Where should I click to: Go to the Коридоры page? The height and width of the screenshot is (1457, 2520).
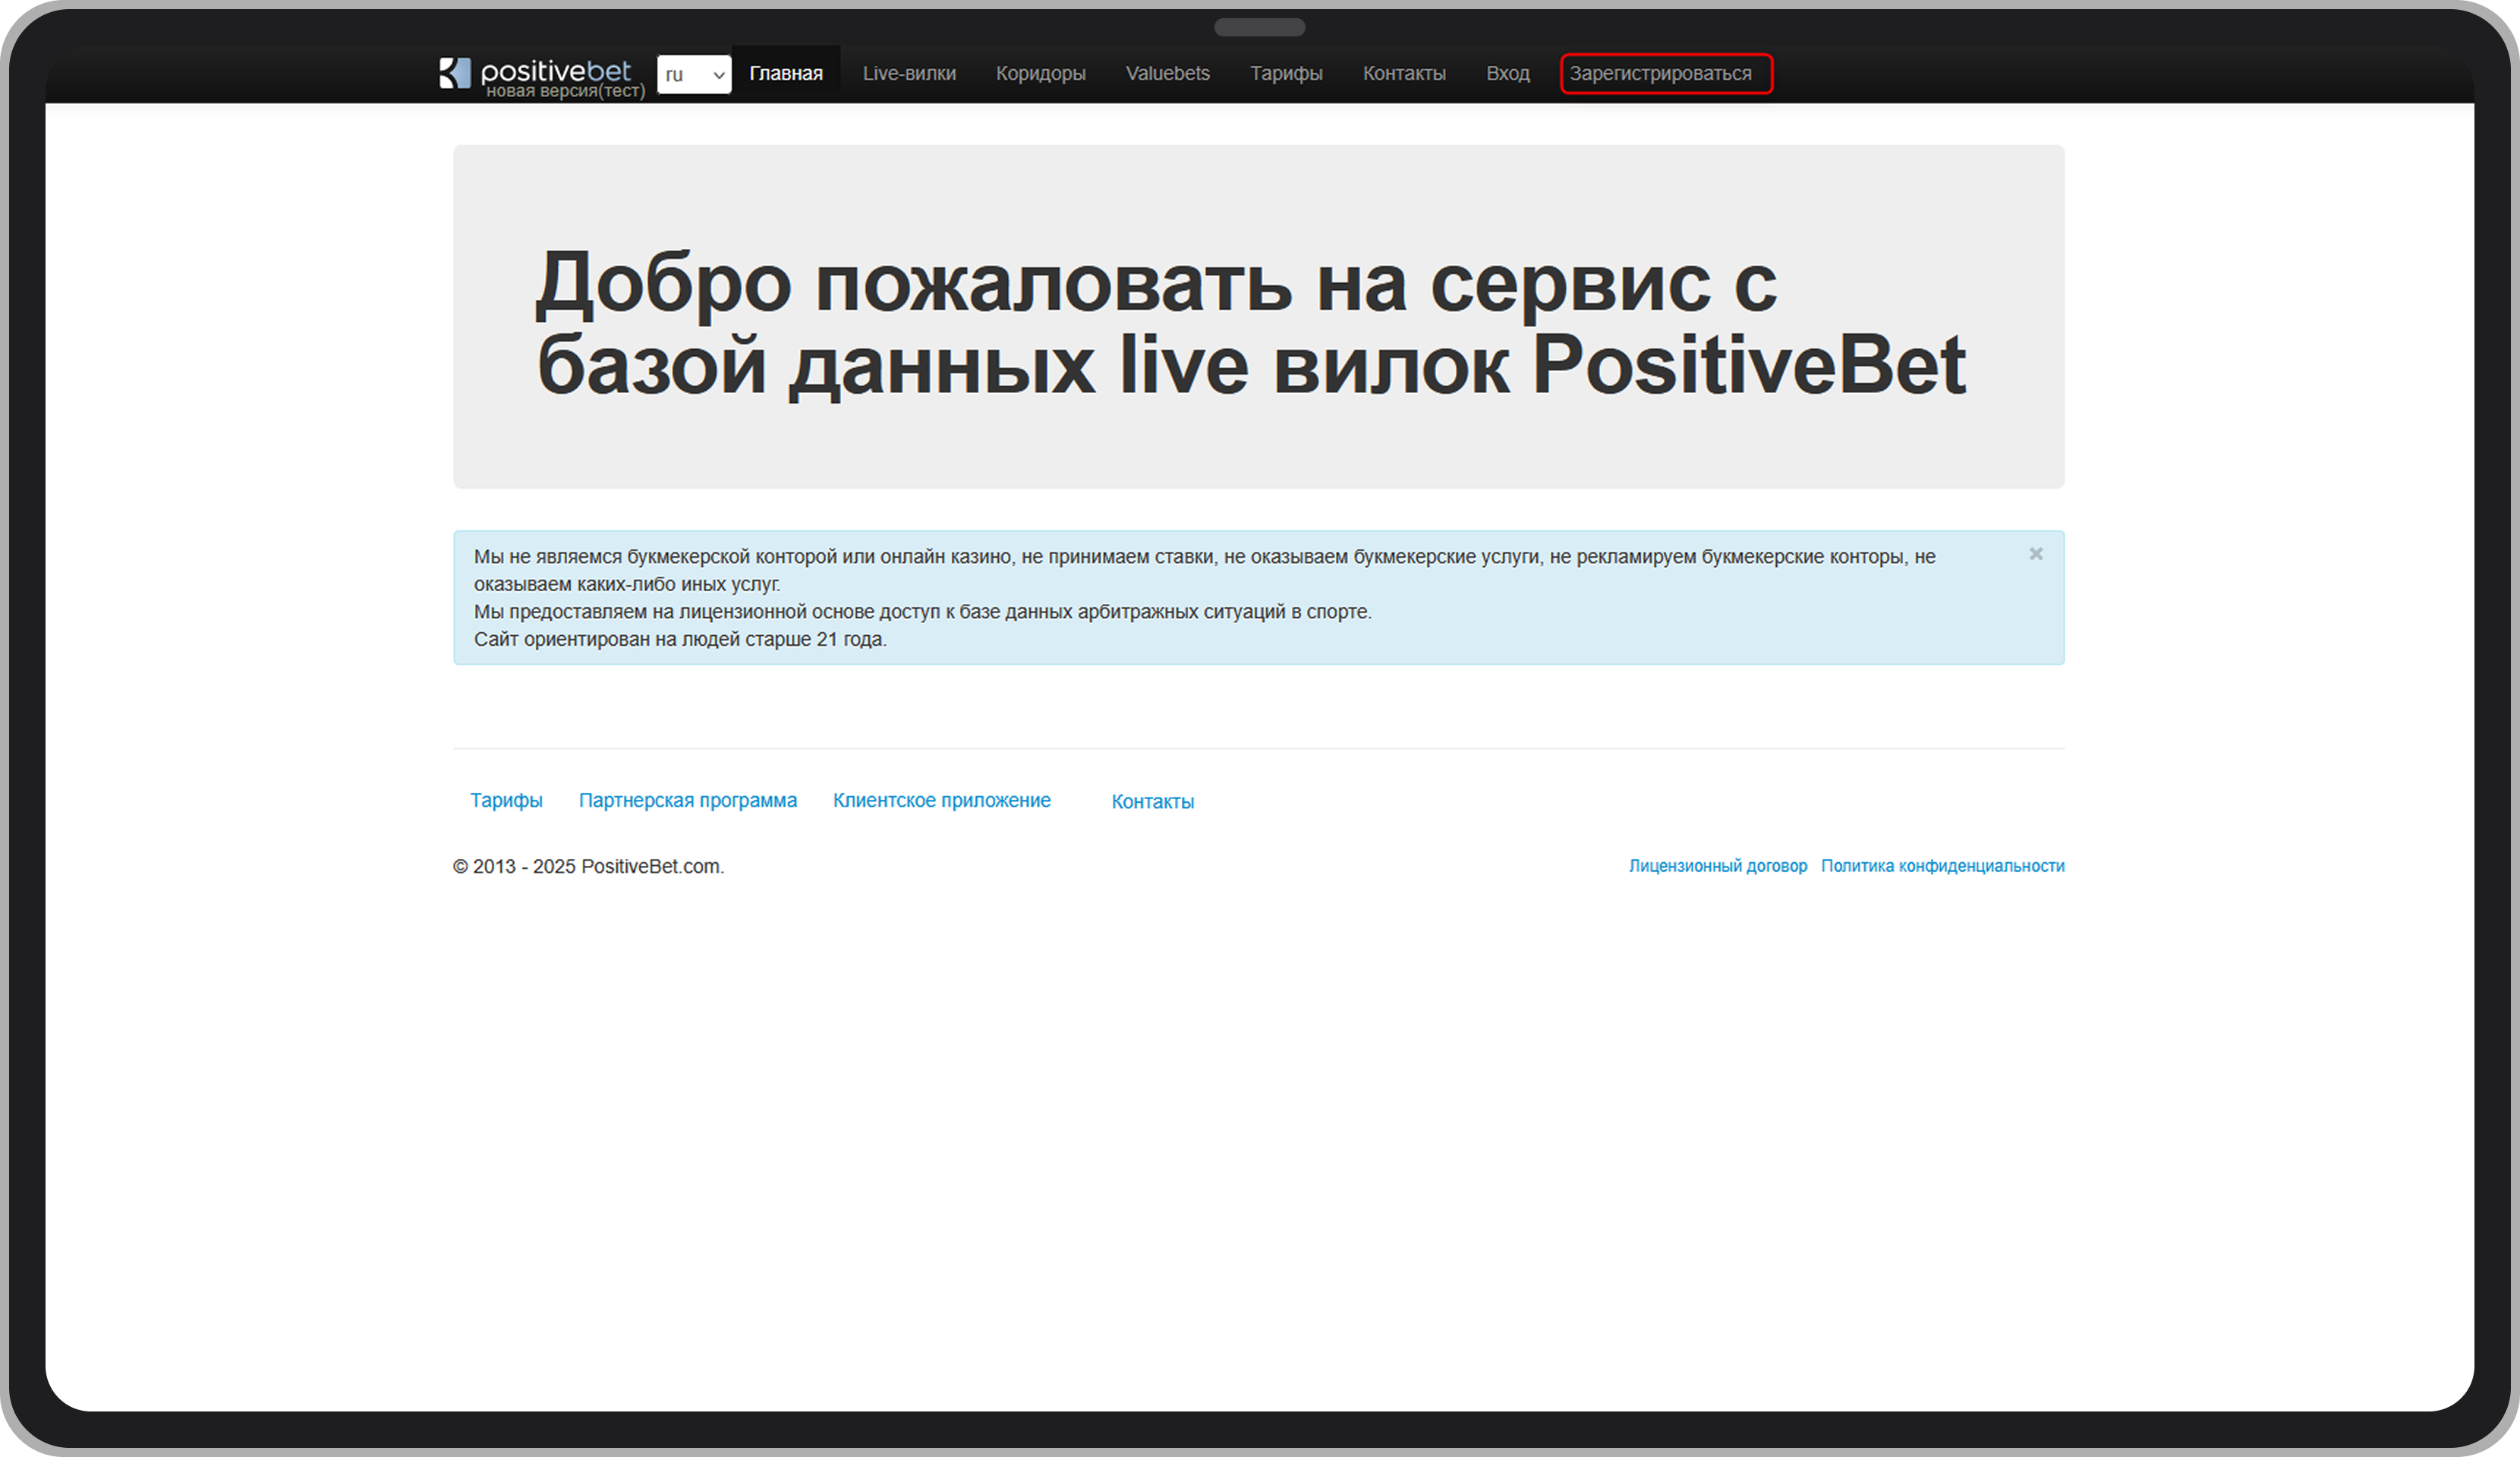(x=1041, y=72)
